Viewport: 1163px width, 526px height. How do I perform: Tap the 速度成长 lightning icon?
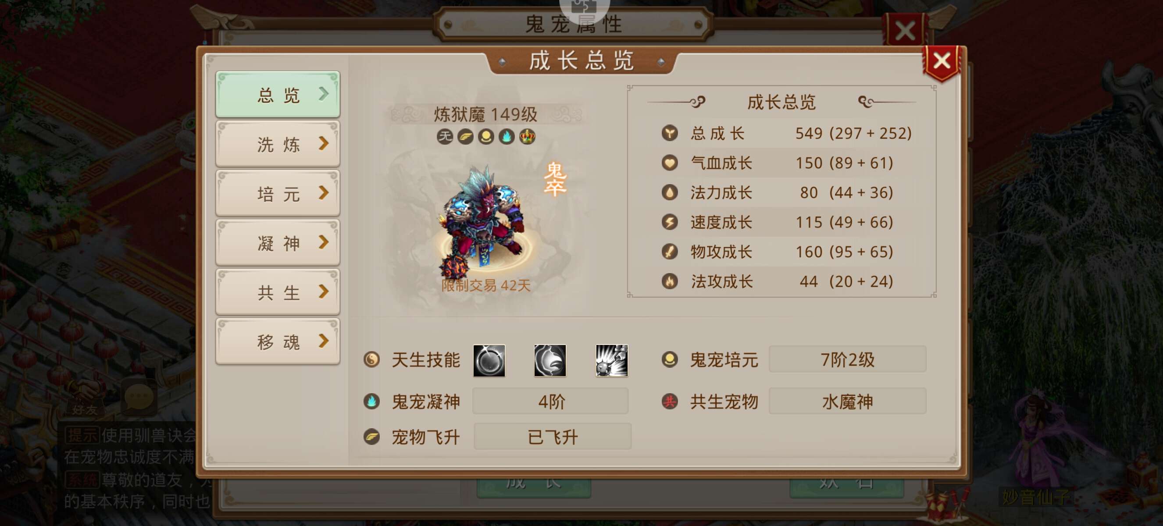tap(670, 222)
